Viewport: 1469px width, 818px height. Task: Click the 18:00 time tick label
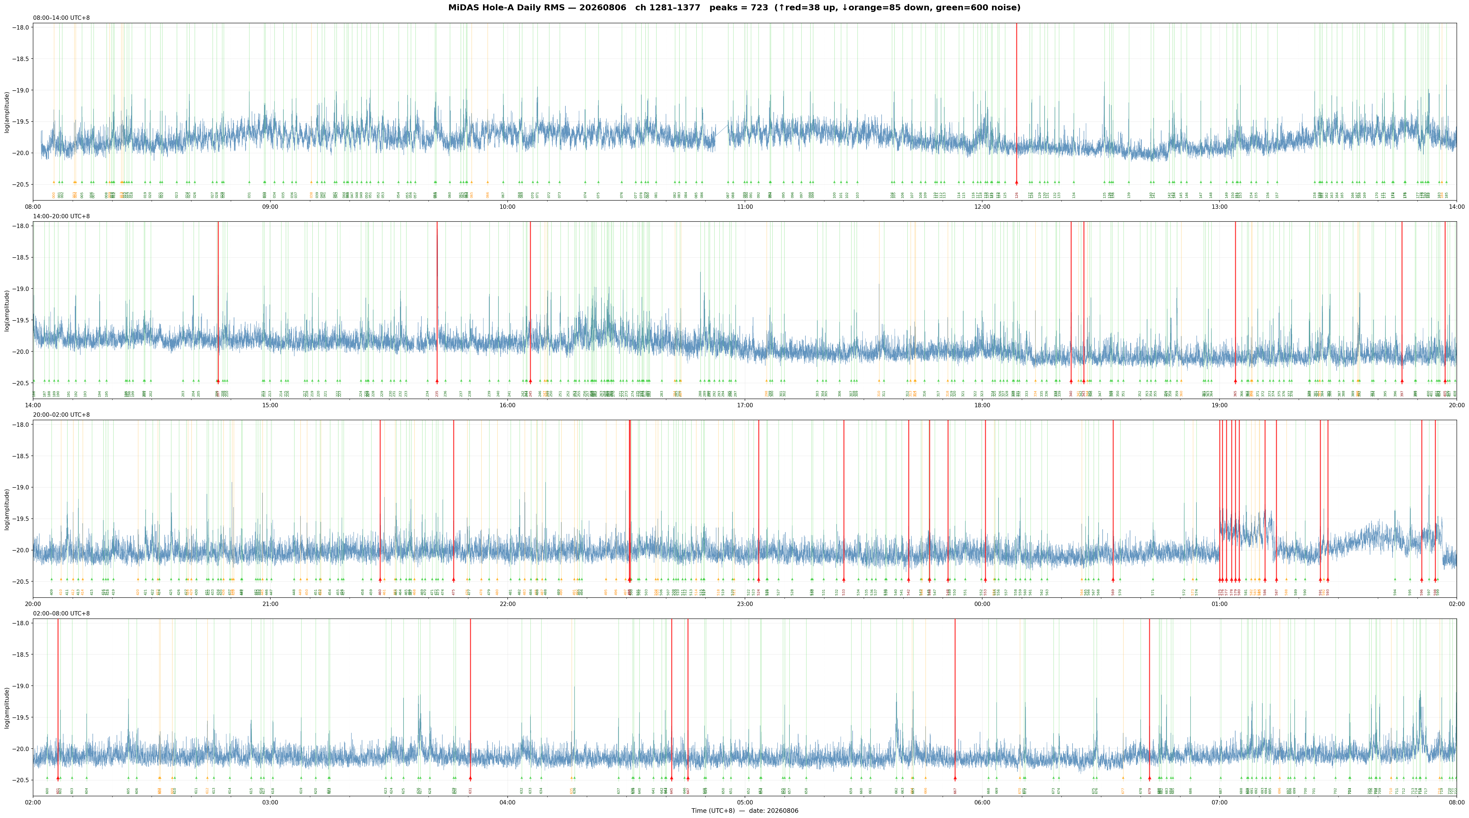pyautogui.click(x=982, y=405)
